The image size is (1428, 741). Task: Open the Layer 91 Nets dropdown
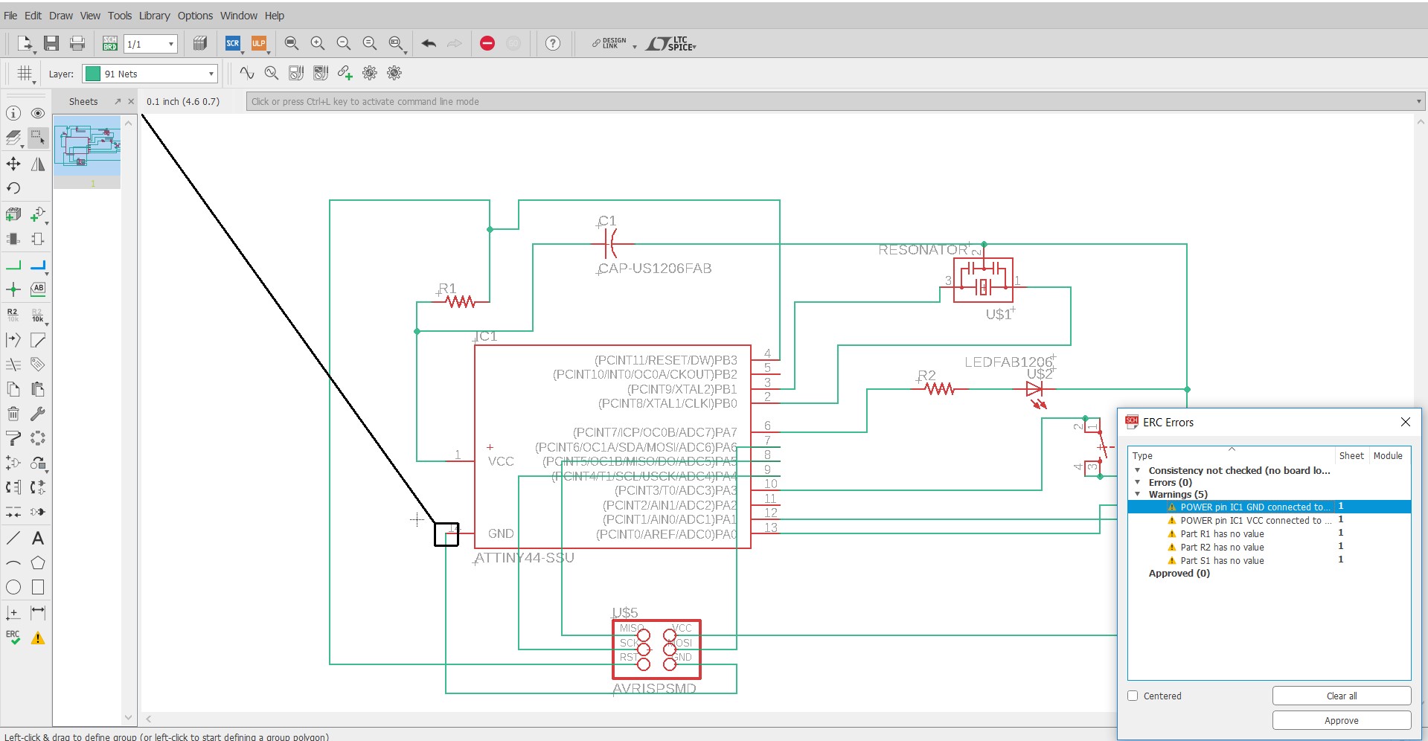pos(150,74)
